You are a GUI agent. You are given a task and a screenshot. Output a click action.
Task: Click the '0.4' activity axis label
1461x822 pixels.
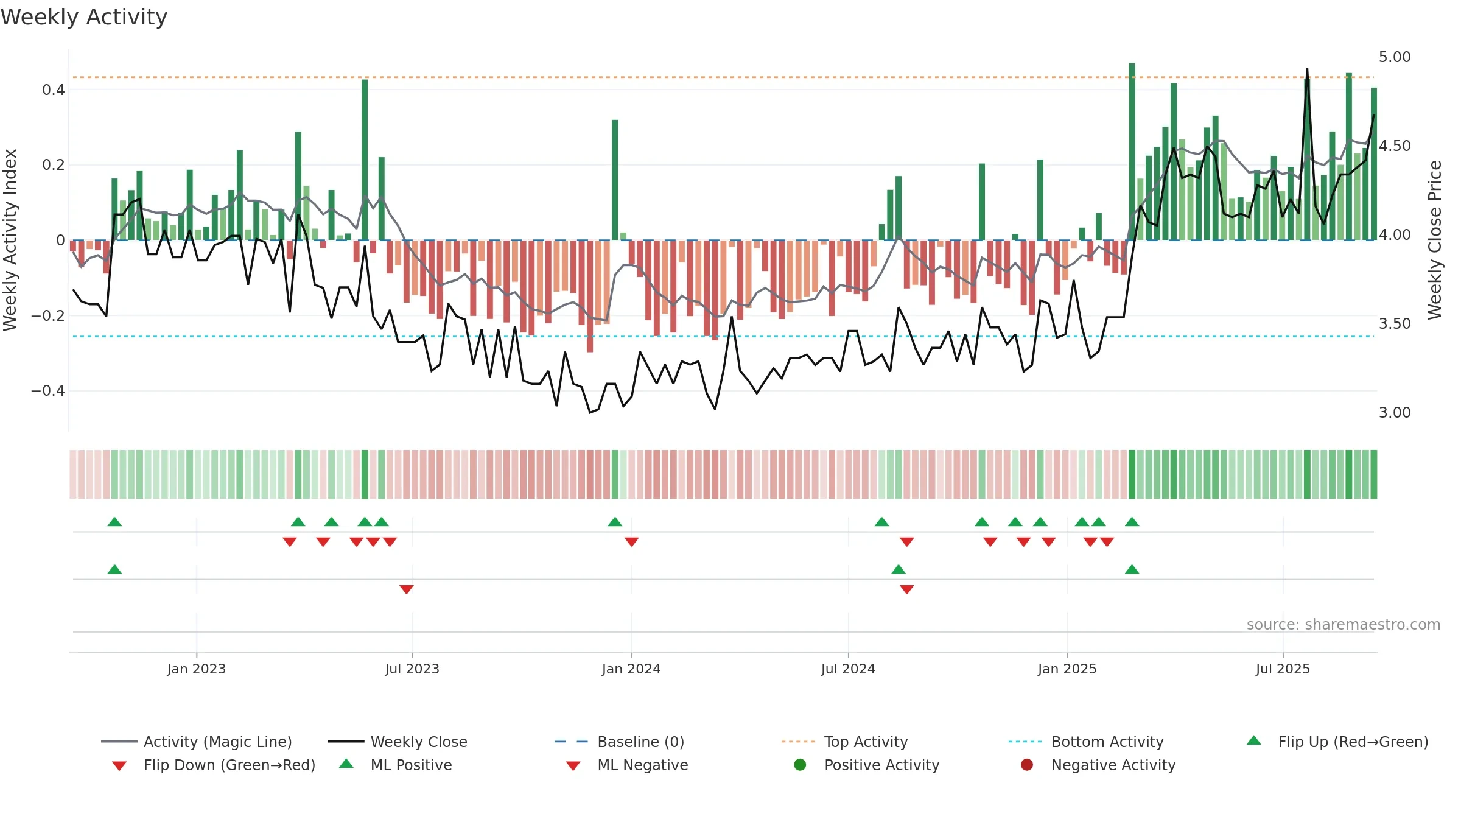pos(54,90)
